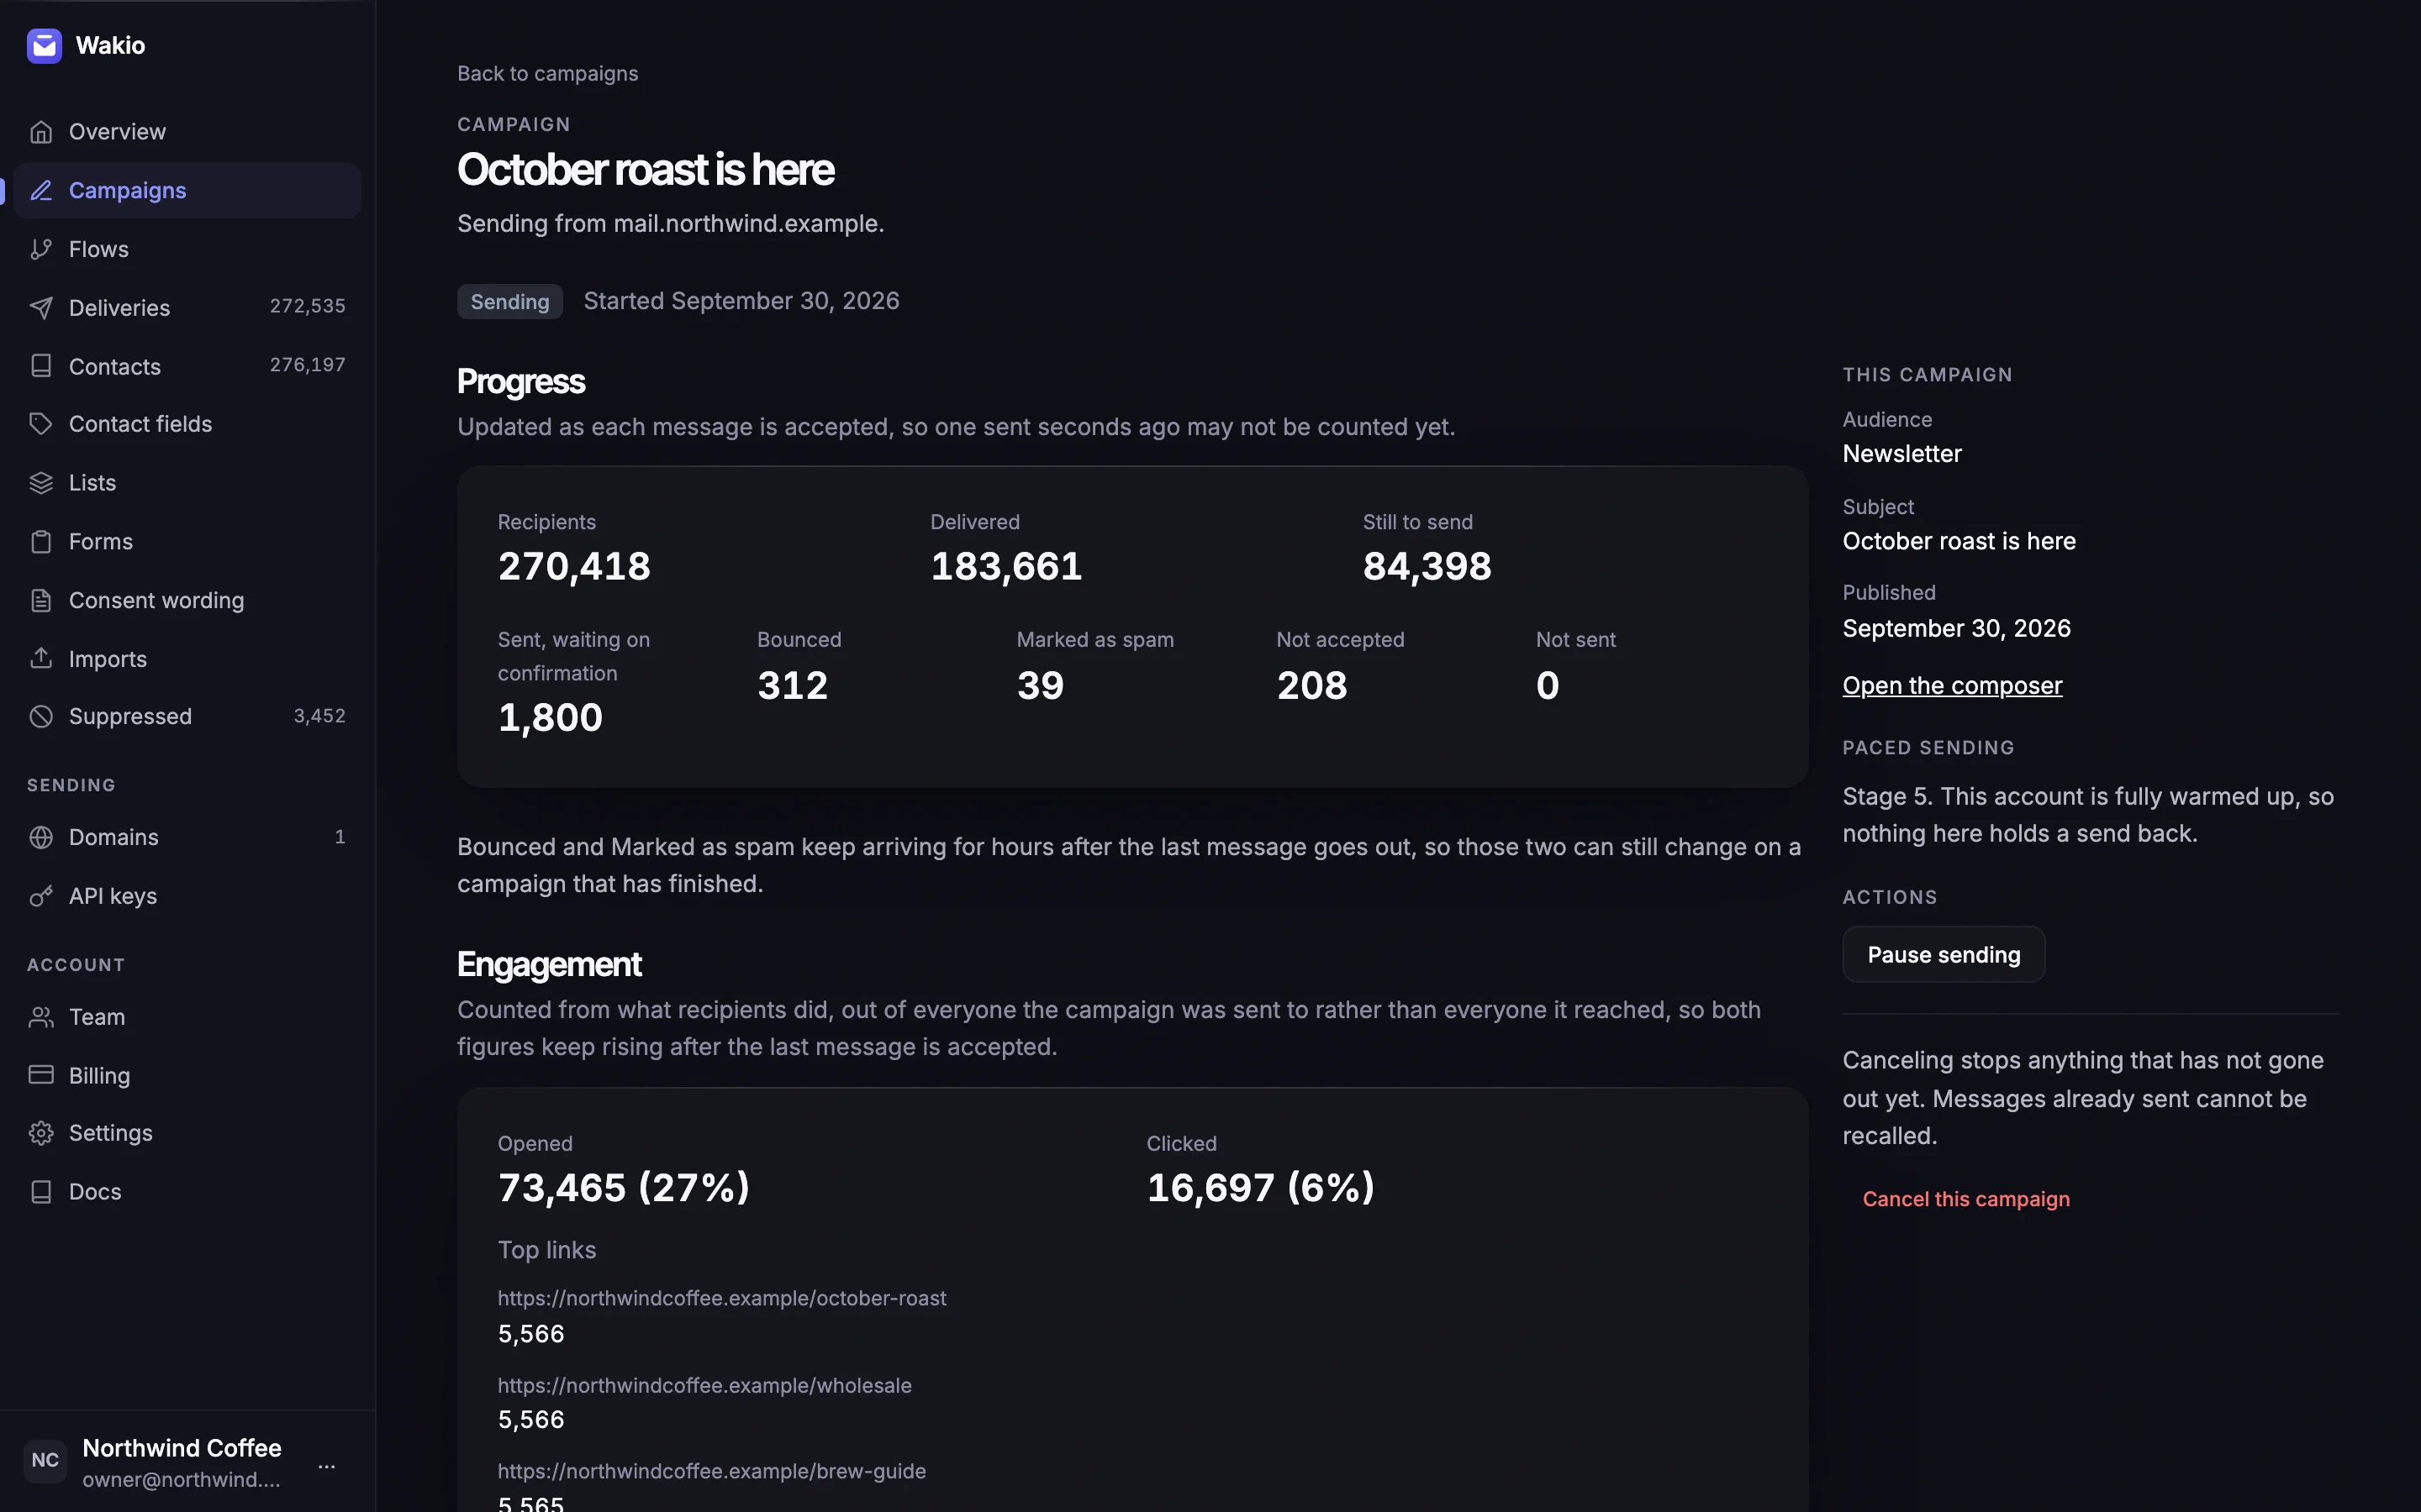Click the Suppressed ban icon
Image resolution: width=2421 pixels, height=1512 pixels.
pyautogui.click(x=41, y=716)
